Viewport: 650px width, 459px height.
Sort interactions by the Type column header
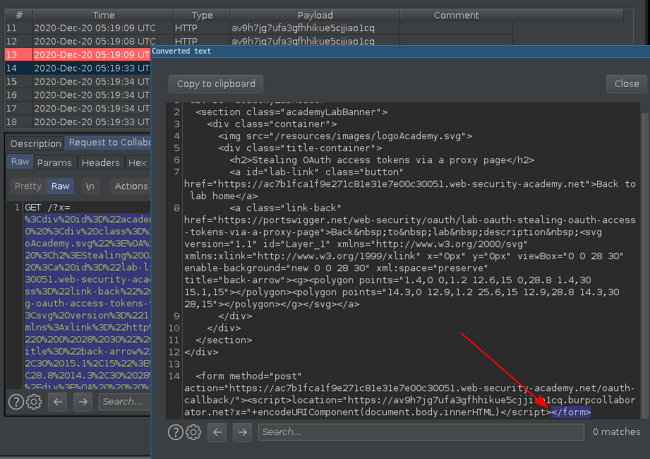203,16
